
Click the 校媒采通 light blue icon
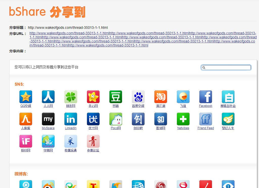(x=71, y=142)
